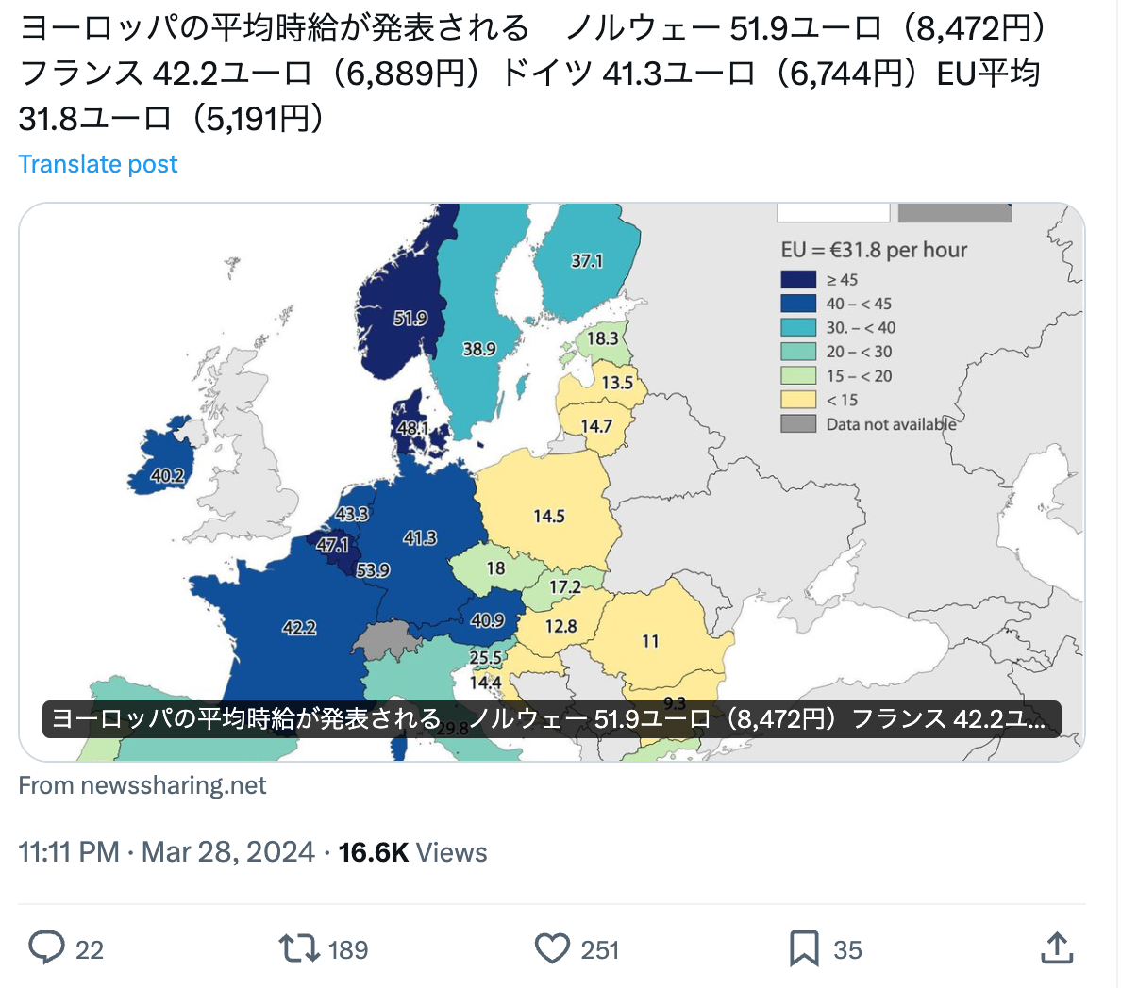The image size is (1121, 988).
Task: Like the post with heart icon
Action: pyautogui.click(x=552, y=948)
